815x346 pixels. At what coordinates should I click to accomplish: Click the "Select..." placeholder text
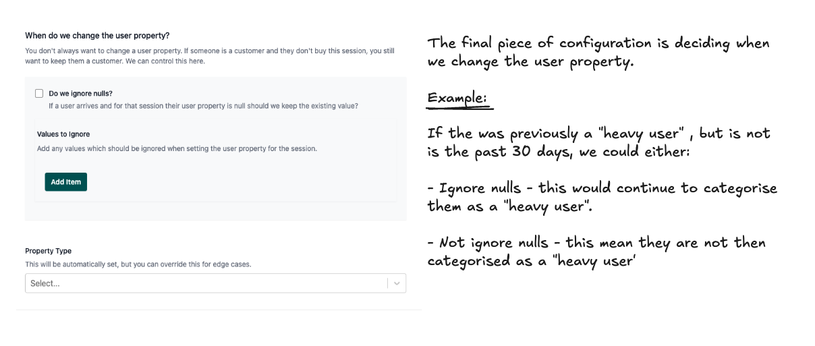point(45,283)
